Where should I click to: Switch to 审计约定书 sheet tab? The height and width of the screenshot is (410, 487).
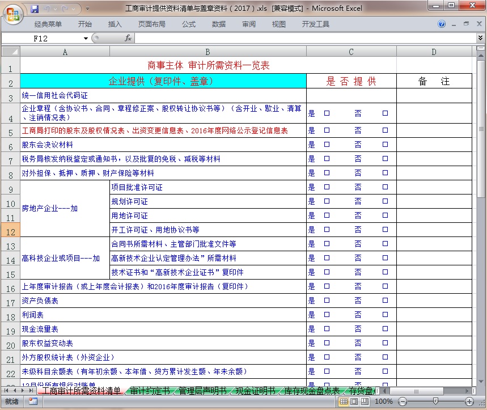pos(150,391)
